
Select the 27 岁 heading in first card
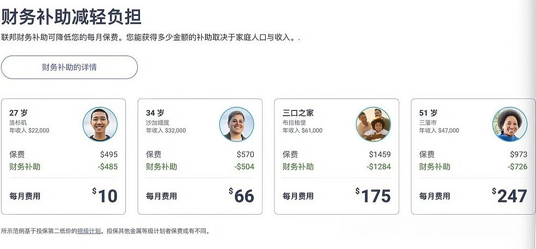tap(18, 113)
